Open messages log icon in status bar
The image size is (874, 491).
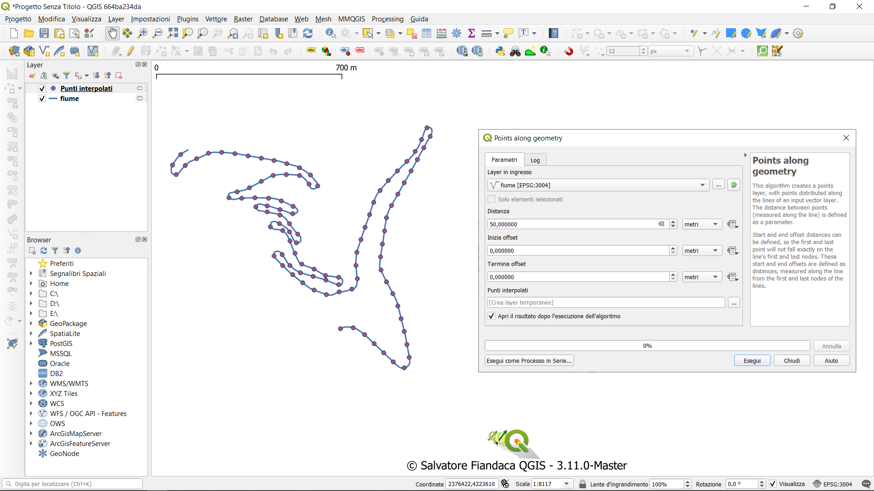coord(866,484)
